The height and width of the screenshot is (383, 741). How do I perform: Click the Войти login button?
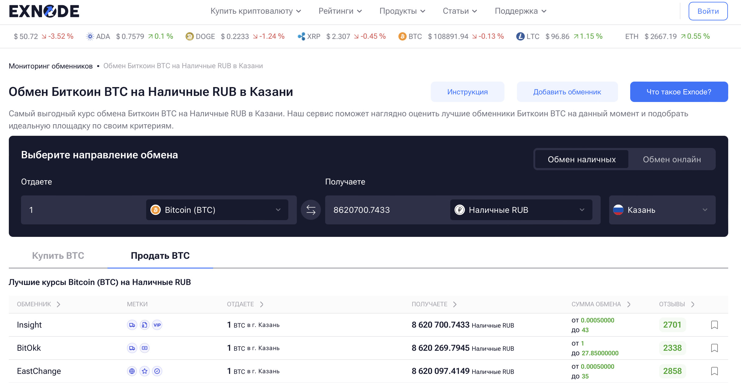(708, 11)
